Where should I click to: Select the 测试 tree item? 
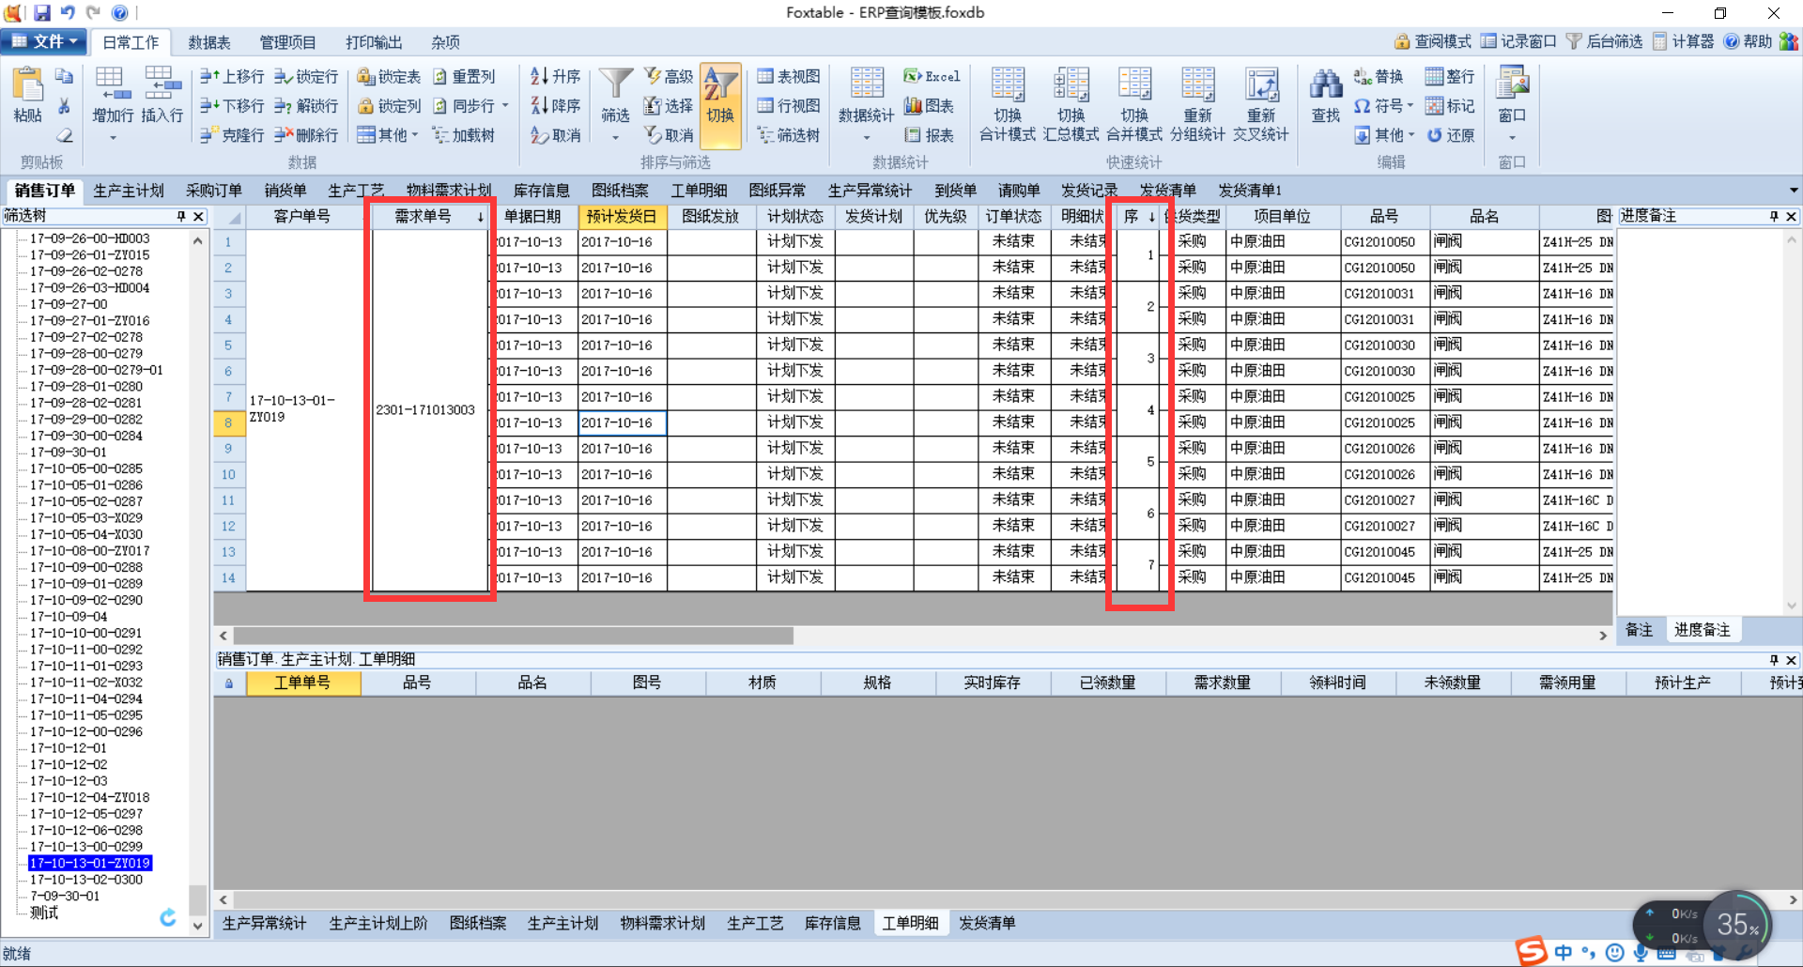pos(44,913)
